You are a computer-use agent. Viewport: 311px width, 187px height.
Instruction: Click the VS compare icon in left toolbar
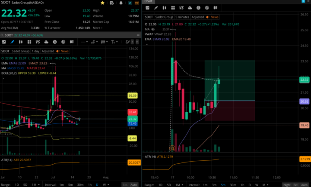(x=38, y=42)
